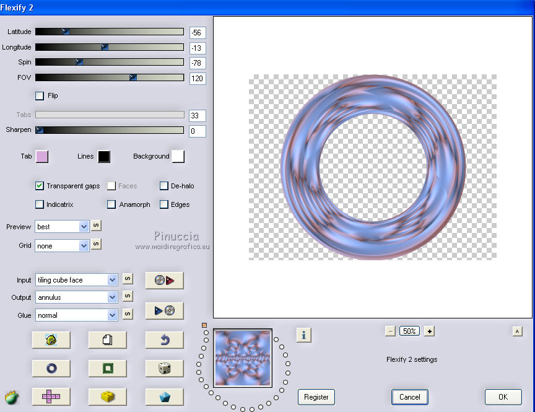Enable the Indicatrix checkbox
Screen dimensions: 535x412
(40, 204)
